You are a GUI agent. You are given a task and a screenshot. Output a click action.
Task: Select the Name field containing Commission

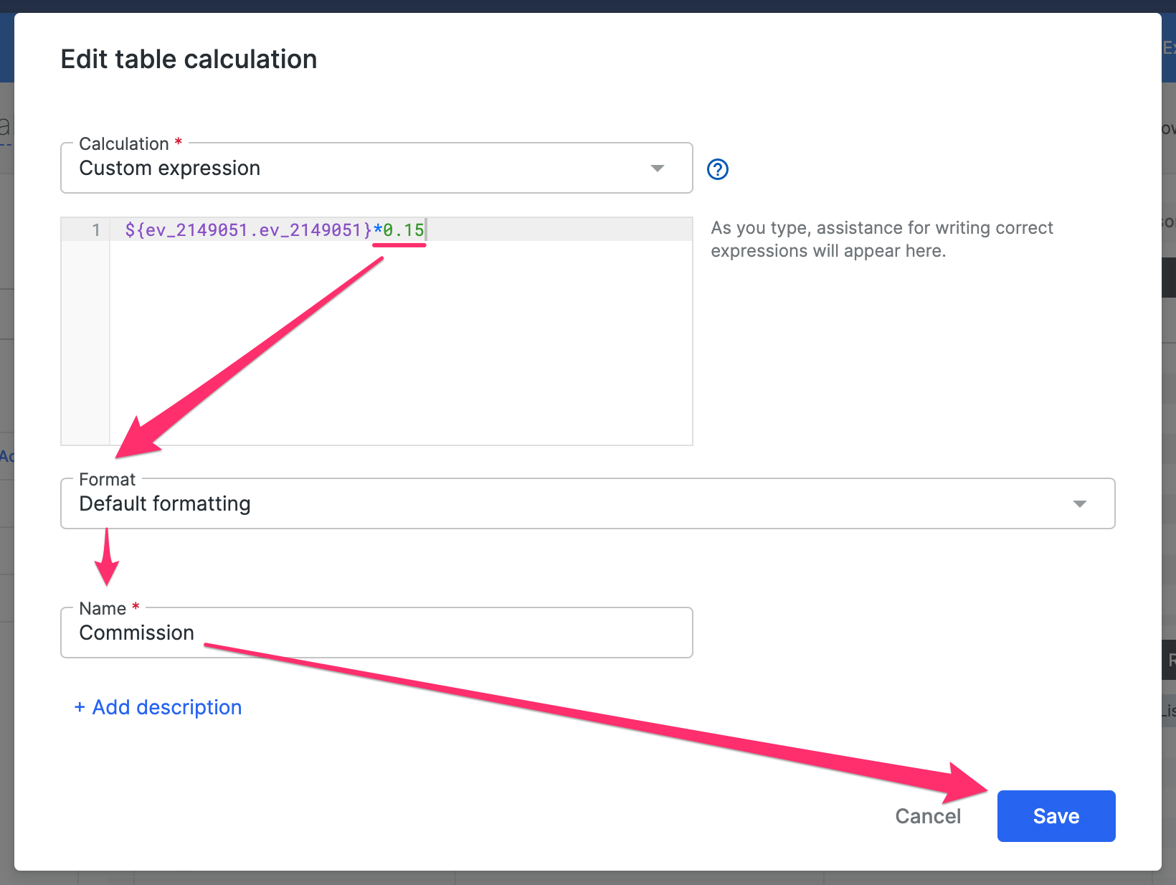pyautogui.click(x=376, y=633)
